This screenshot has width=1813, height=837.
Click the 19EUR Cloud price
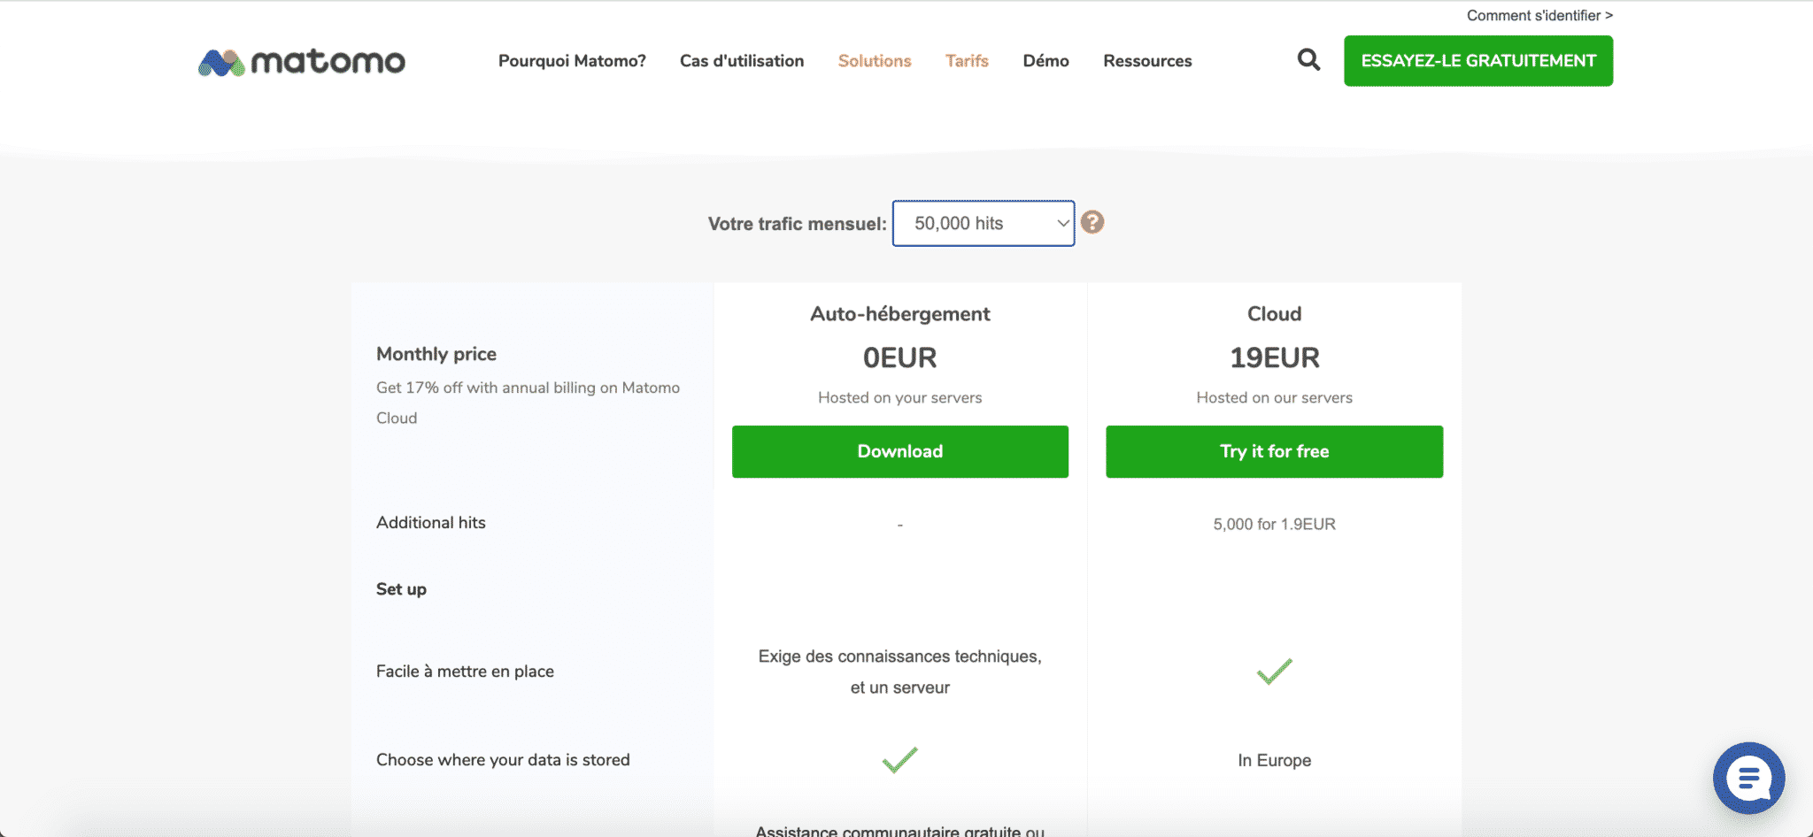coord(1274,357)
